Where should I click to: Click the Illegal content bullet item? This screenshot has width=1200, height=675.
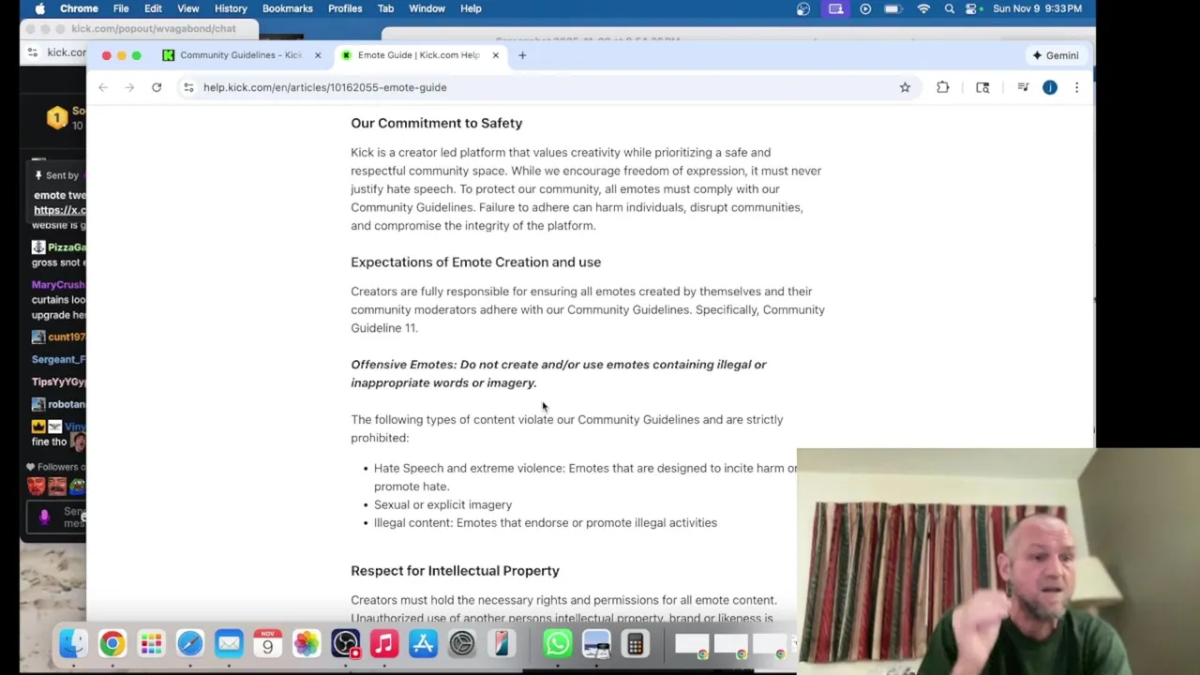(x=546, y=522)
